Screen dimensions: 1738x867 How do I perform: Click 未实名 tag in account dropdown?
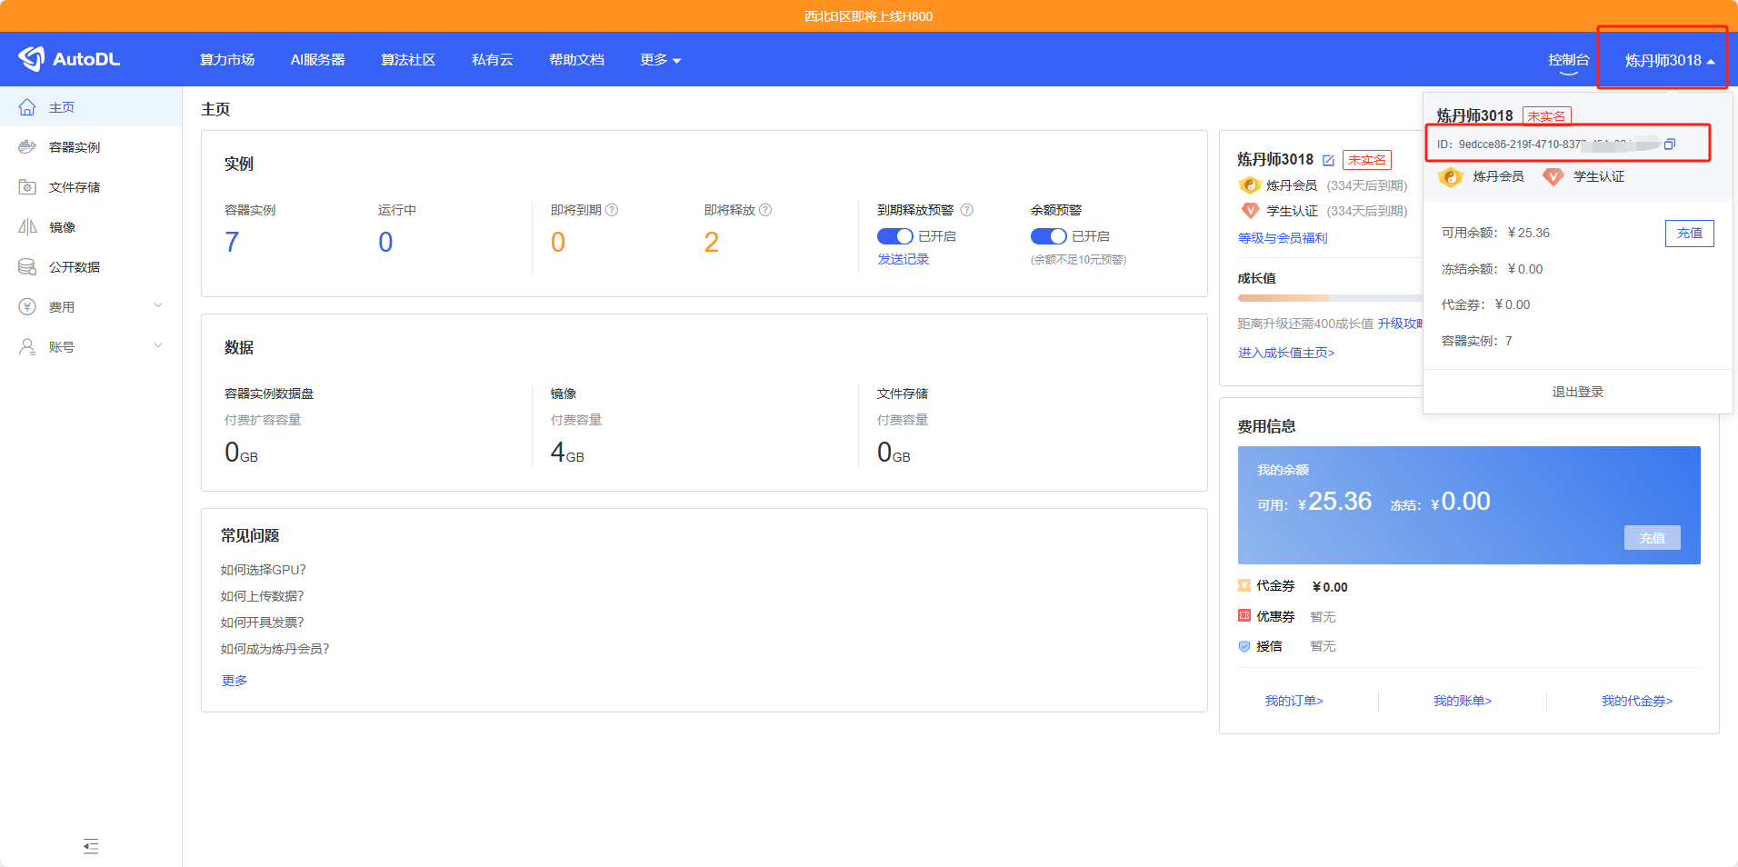tap(1547, 116)
